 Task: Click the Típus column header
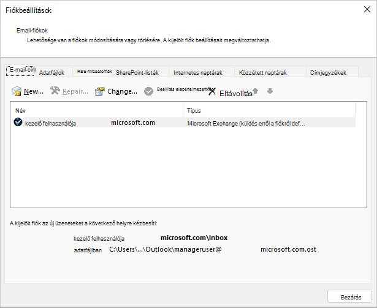269,110
